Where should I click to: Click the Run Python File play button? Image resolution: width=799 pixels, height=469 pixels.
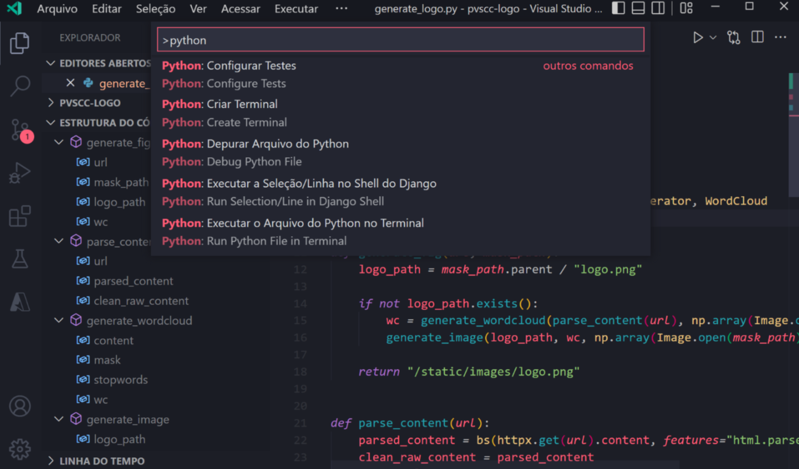[x=697, y=38]
